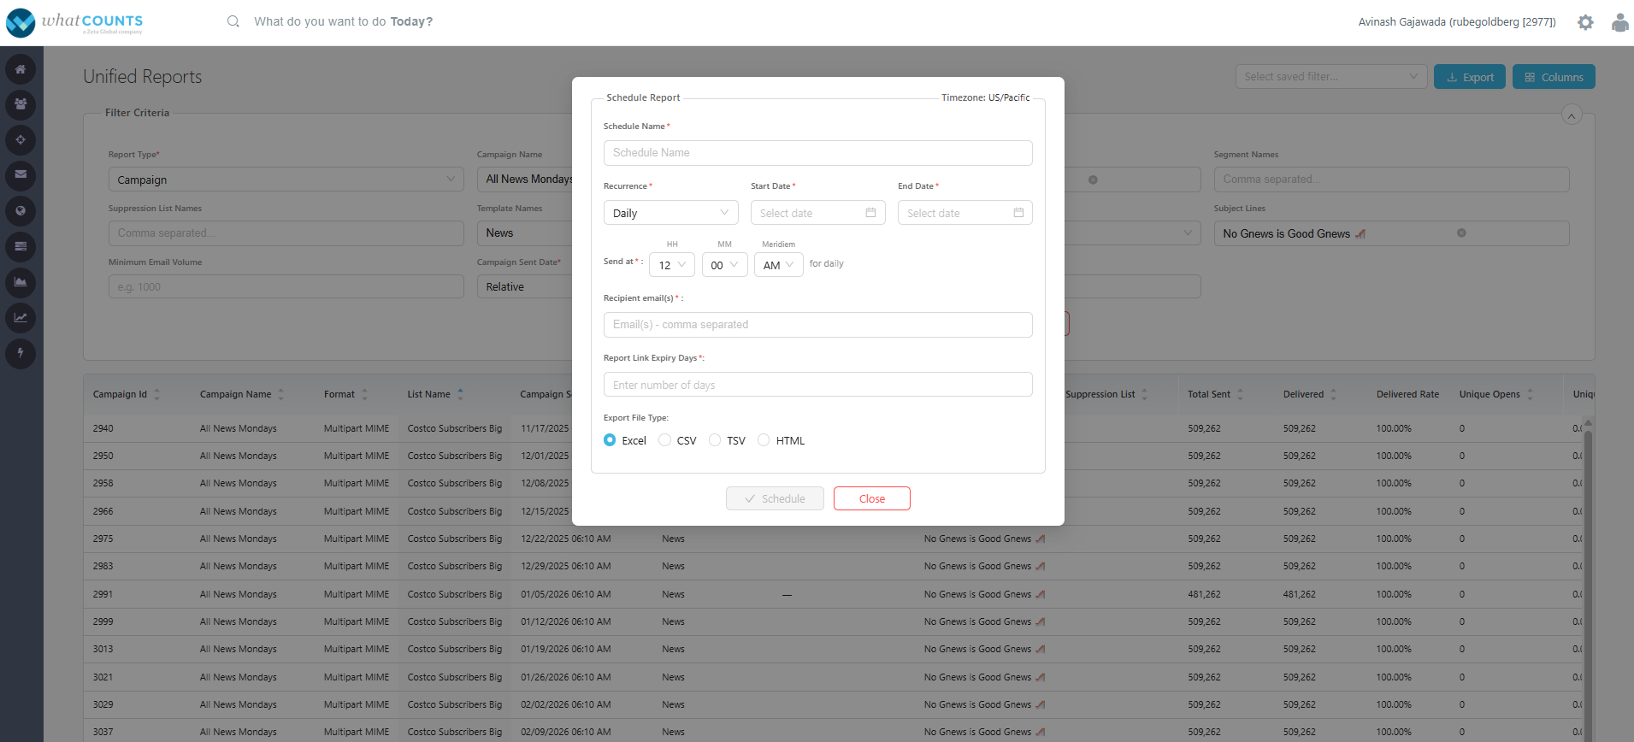Click the user profile icon in header
The height and width of the screenshot is (742, 1634).
point(1619,22)
